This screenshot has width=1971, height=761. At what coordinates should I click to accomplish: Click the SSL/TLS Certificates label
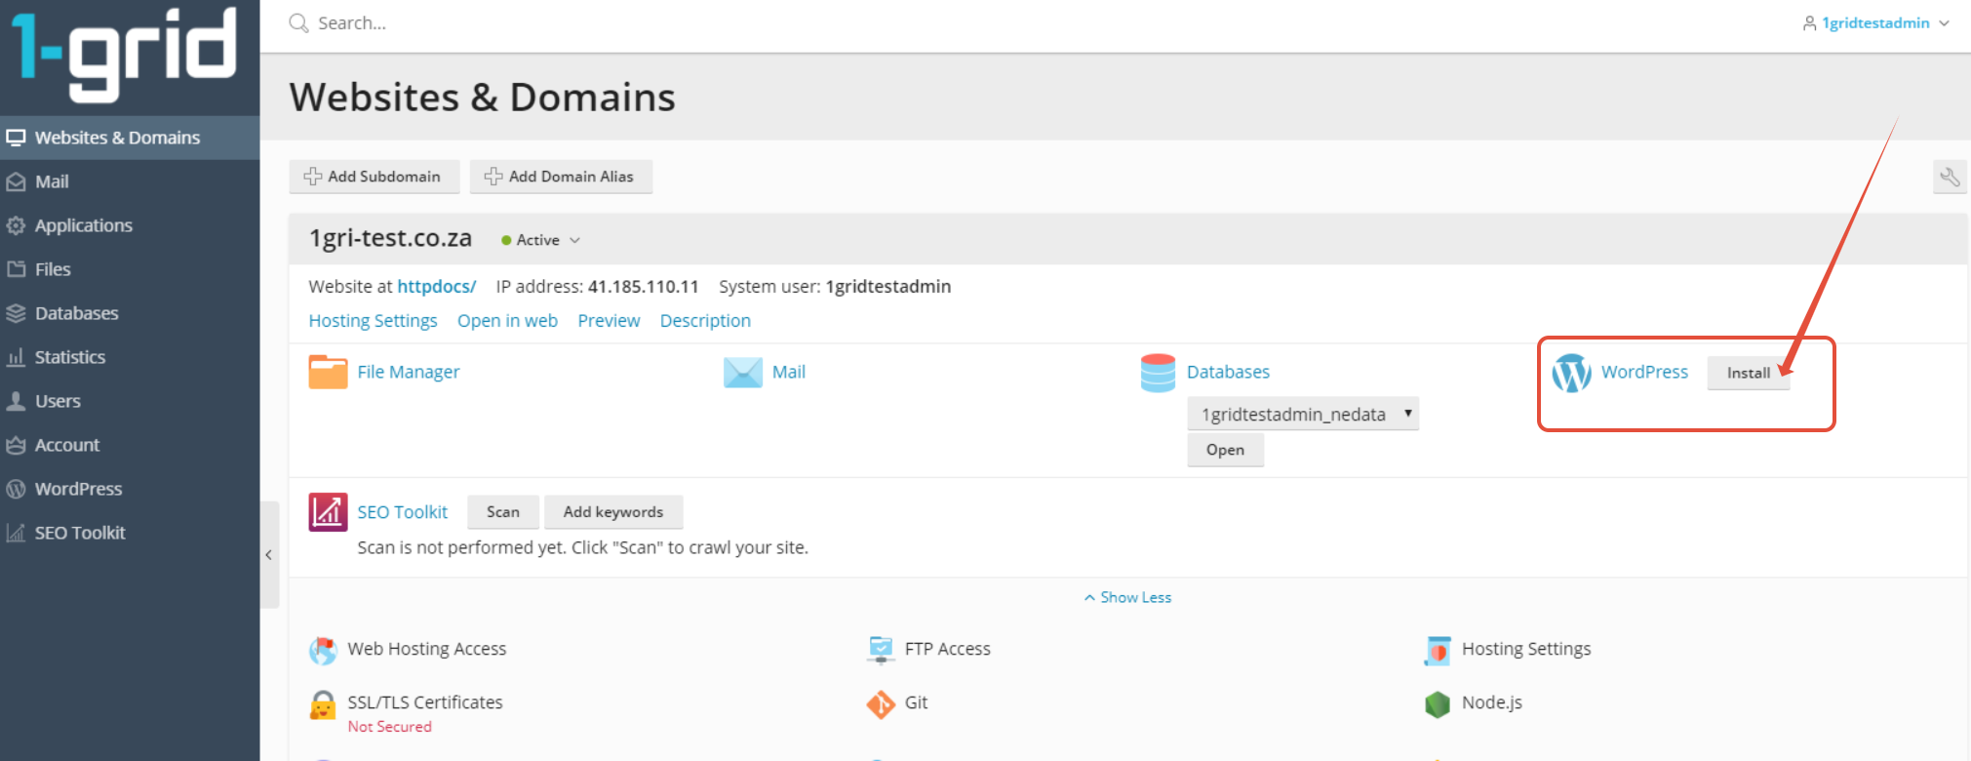point(425,702)
